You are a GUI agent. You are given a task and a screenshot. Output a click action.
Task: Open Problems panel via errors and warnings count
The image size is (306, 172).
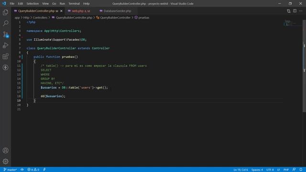pyautogui.click(x=33, y=170)
